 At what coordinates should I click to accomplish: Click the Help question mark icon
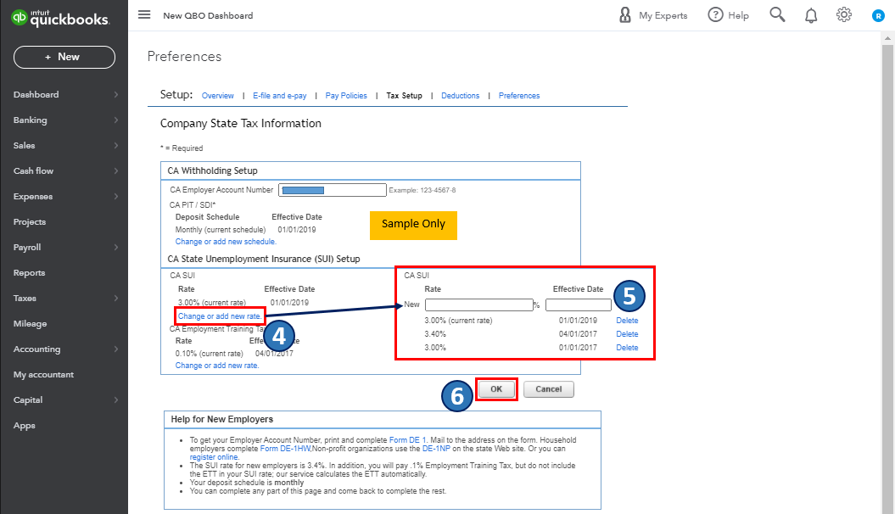click(716, 15)
